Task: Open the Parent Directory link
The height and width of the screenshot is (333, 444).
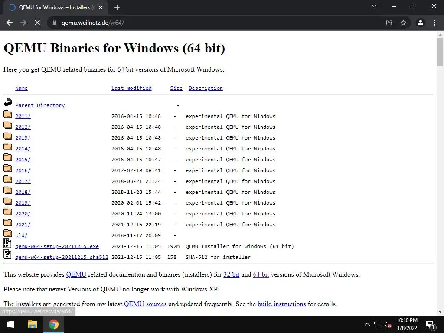Action: click(x=40, y=105)
